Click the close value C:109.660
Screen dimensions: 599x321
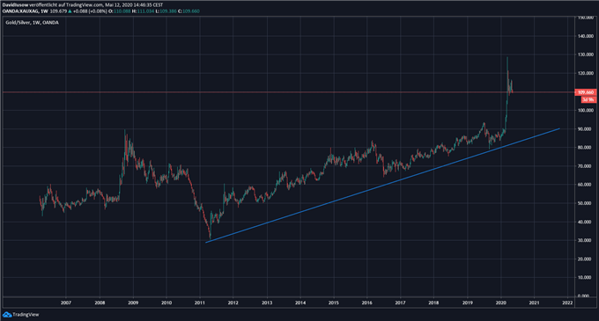pyautogui.click(x=189, y=11)
